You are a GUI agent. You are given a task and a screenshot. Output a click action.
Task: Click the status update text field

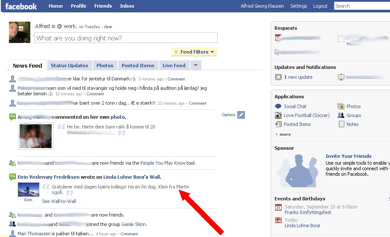(x=126, y=38)
